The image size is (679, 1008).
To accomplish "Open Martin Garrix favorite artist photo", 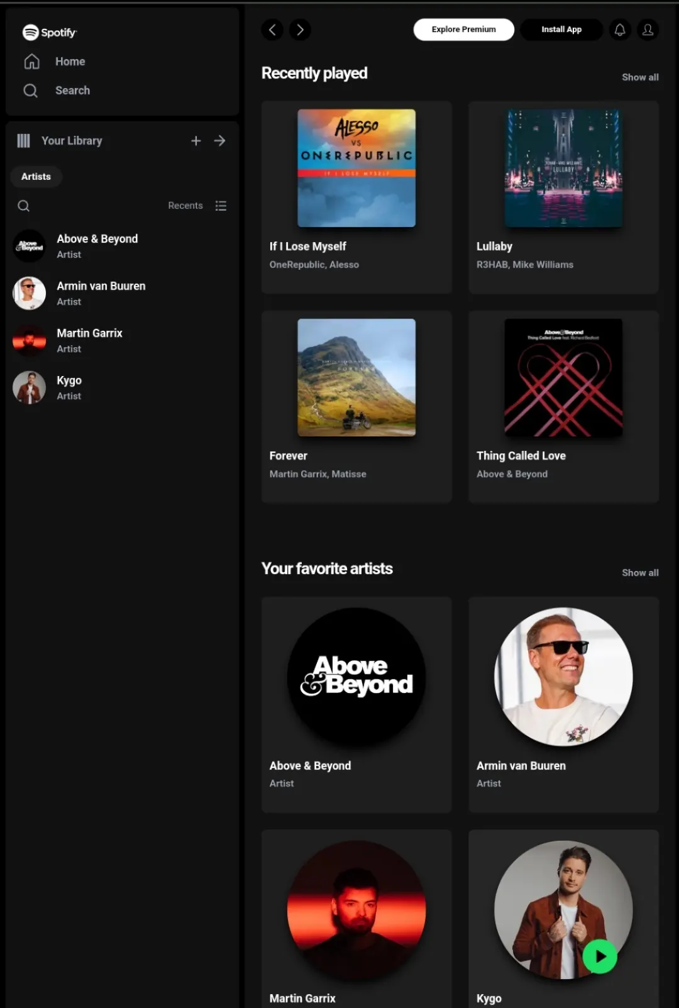I will 356,910.
